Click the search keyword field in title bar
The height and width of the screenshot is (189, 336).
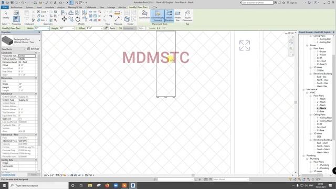[x=257, y=3]
